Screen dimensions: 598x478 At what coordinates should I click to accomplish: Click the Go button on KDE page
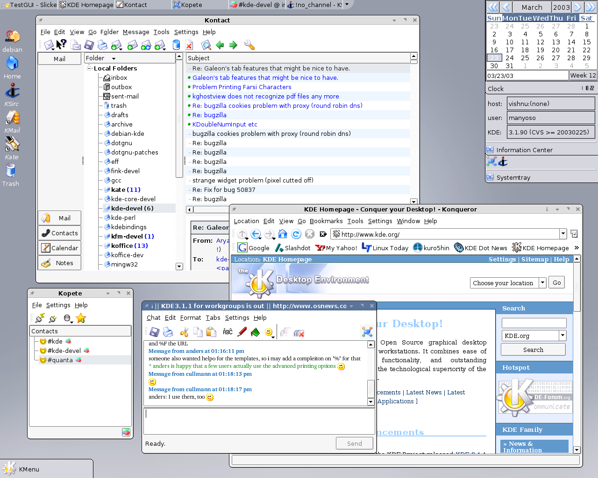click(x=557, y=282)
